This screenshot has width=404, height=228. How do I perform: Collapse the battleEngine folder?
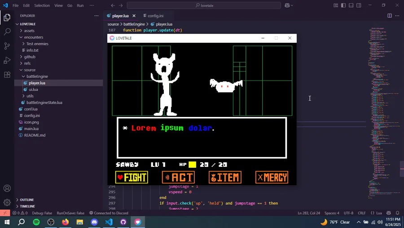point(37,76)
